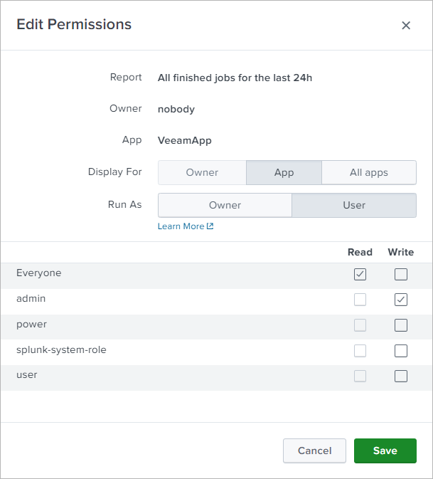433x479 pixels.
Task: Toggle Read permission for user role
Action: click(x=360, y=377)
